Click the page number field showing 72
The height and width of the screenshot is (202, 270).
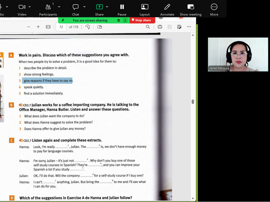(61, 27)
